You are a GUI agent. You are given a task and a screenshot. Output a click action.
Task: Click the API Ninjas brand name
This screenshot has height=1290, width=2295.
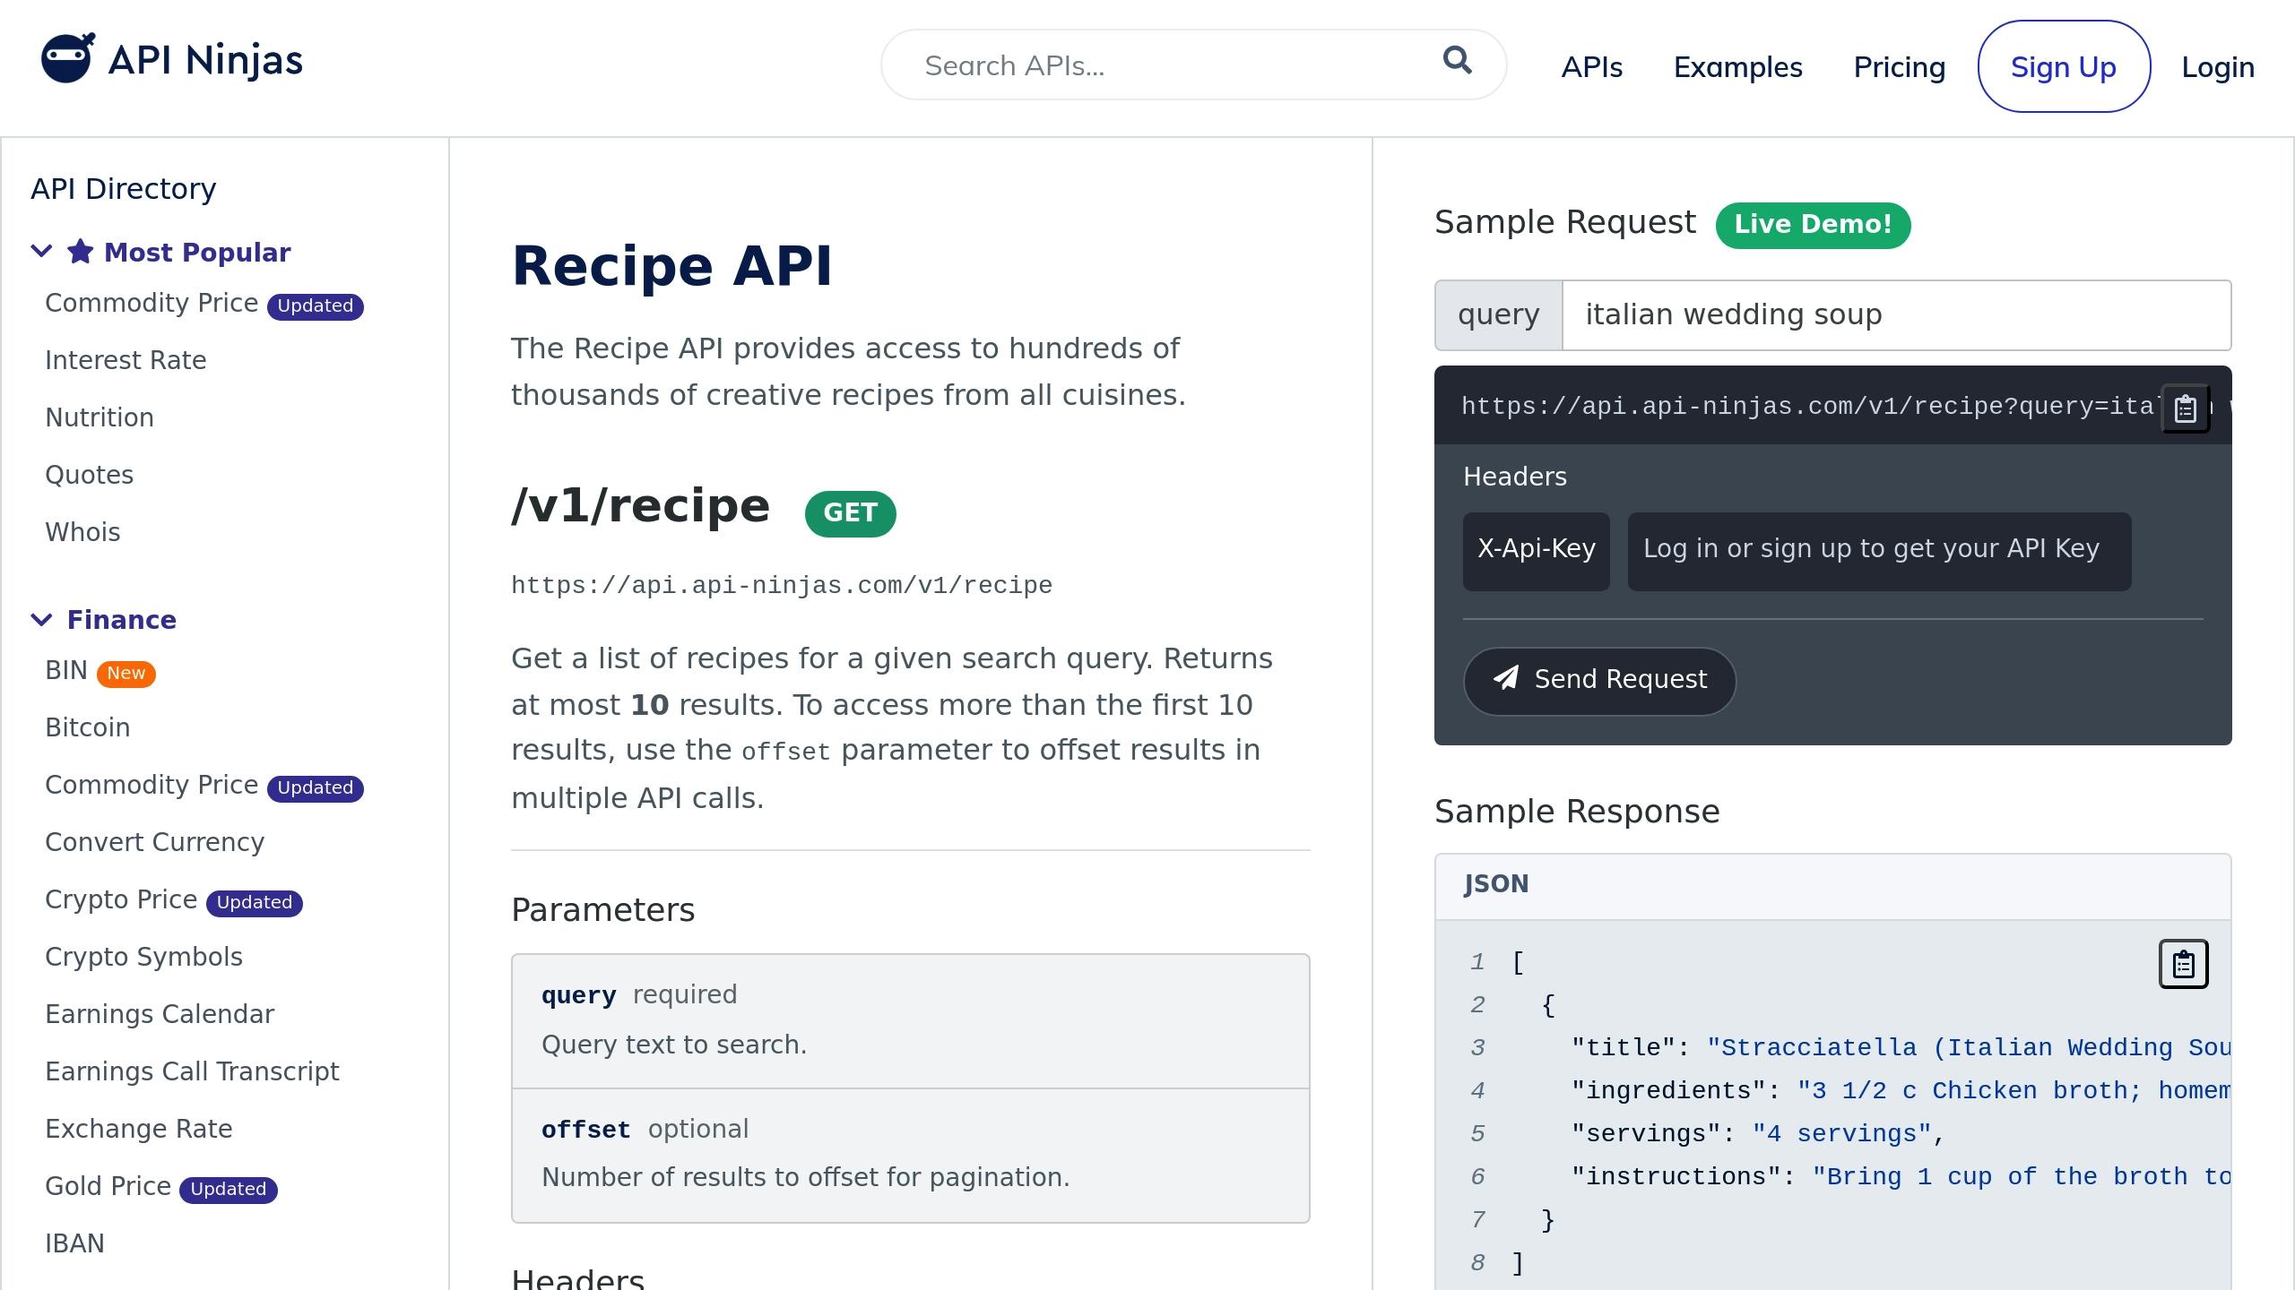point(205,60)
